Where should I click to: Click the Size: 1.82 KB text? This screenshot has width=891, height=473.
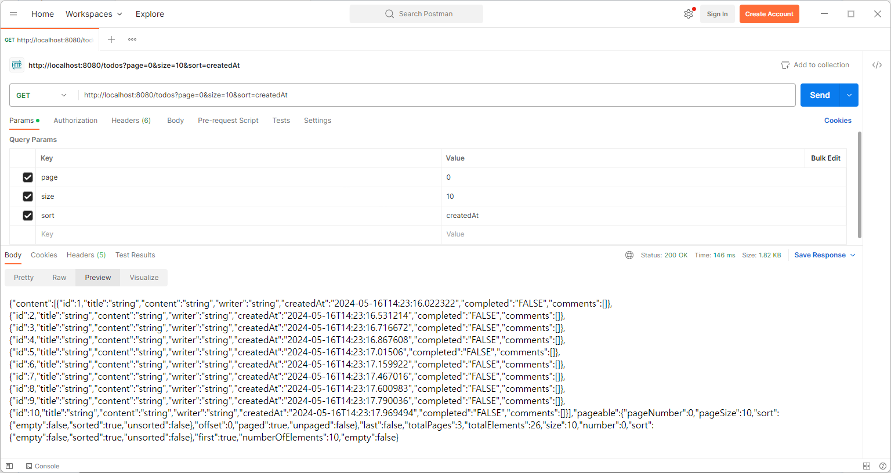click(762, 255)
